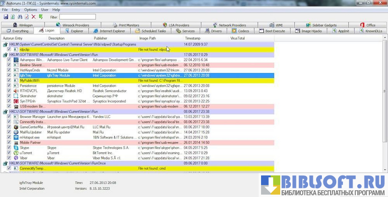This screenshot has width=388, height=197.
Task: Click the red X Delete icon
Action: point(34,17)
